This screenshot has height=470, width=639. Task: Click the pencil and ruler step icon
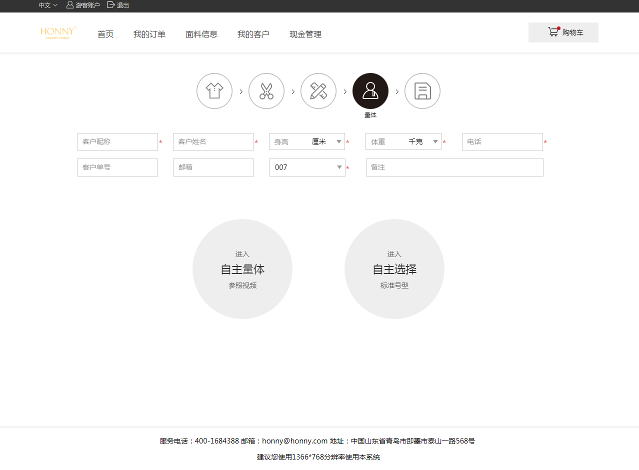318,91
